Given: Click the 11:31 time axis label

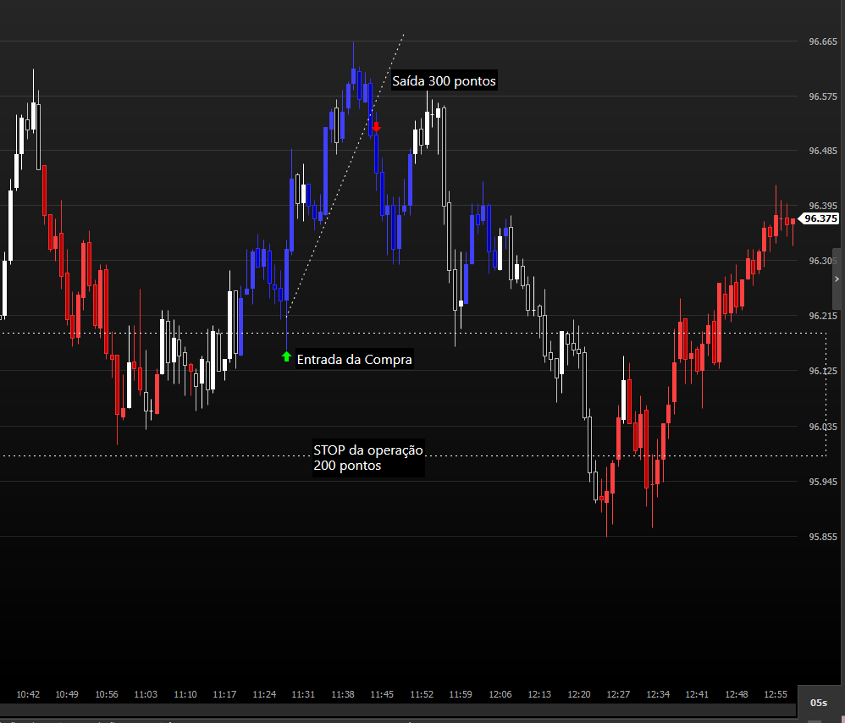Looking at the screenshot, I should [303, 694].
